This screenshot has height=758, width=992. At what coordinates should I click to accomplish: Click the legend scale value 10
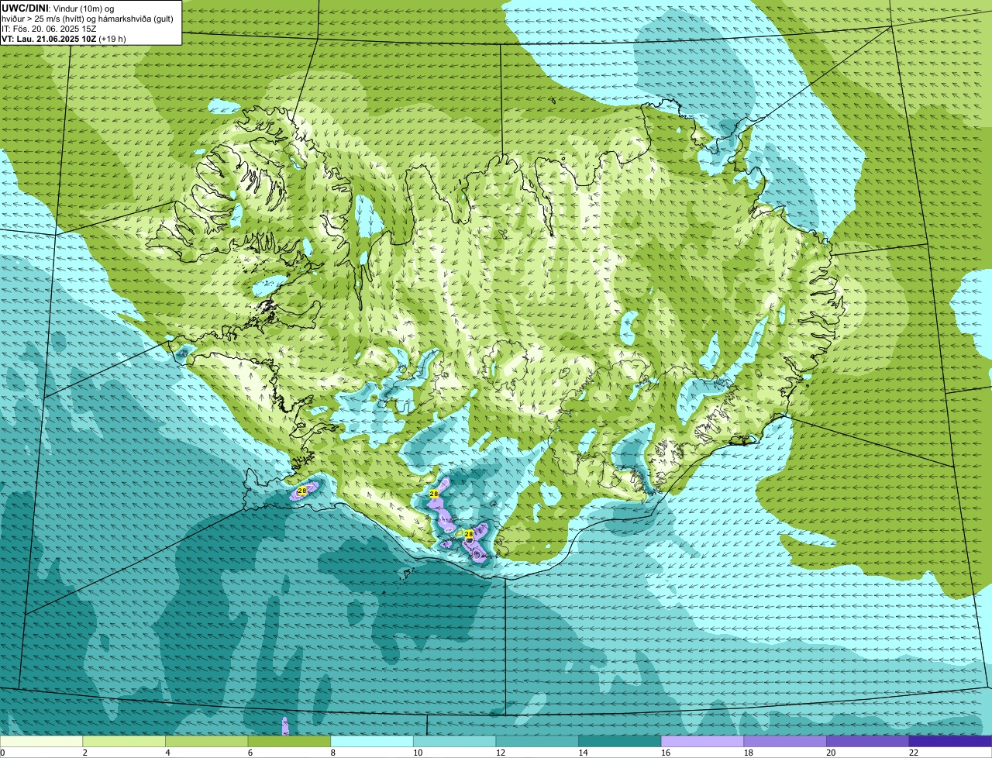click(417, 753)
